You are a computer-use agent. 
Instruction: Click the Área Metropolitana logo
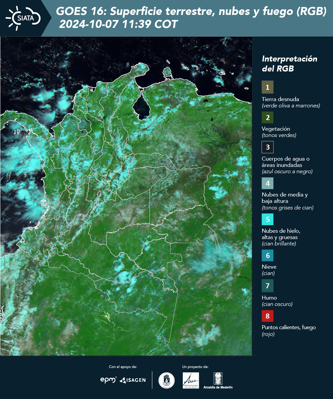click(x=191, y=380)
